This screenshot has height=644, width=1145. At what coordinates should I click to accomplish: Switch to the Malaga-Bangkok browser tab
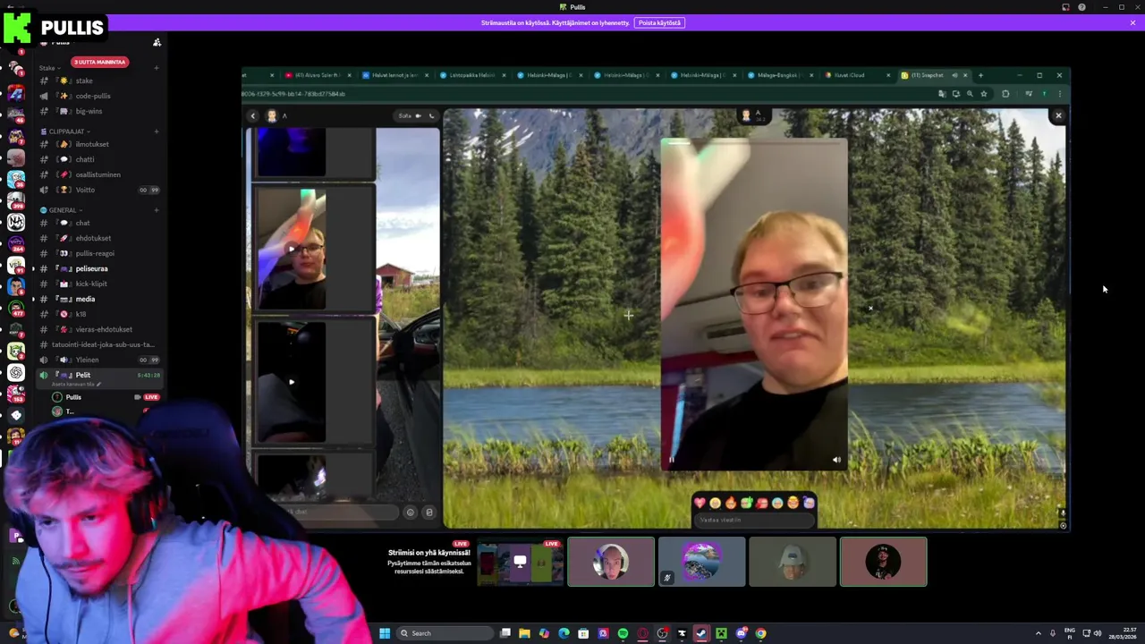tap(778, 75)
